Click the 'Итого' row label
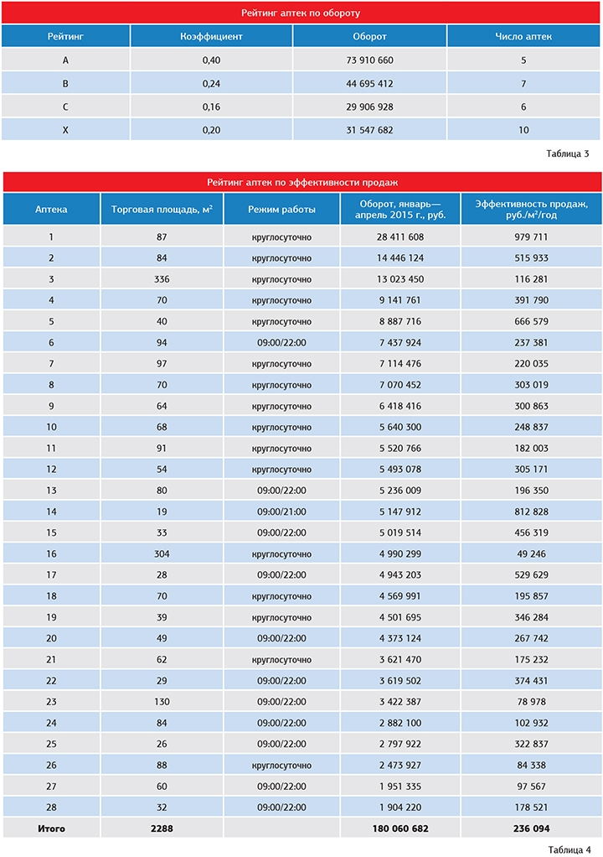The height and width of the screenshot is (857, 603). point(51,828)
